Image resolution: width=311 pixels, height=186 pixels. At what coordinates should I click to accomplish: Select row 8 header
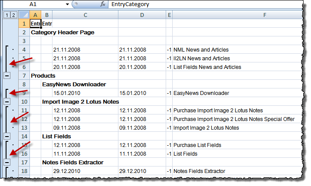pyautogui.click(x=24, y=84)
